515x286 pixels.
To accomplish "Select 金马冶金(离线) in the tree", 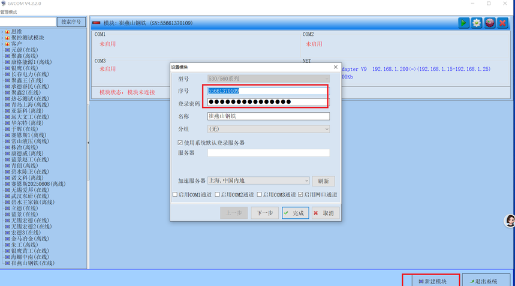I will 30,239.
